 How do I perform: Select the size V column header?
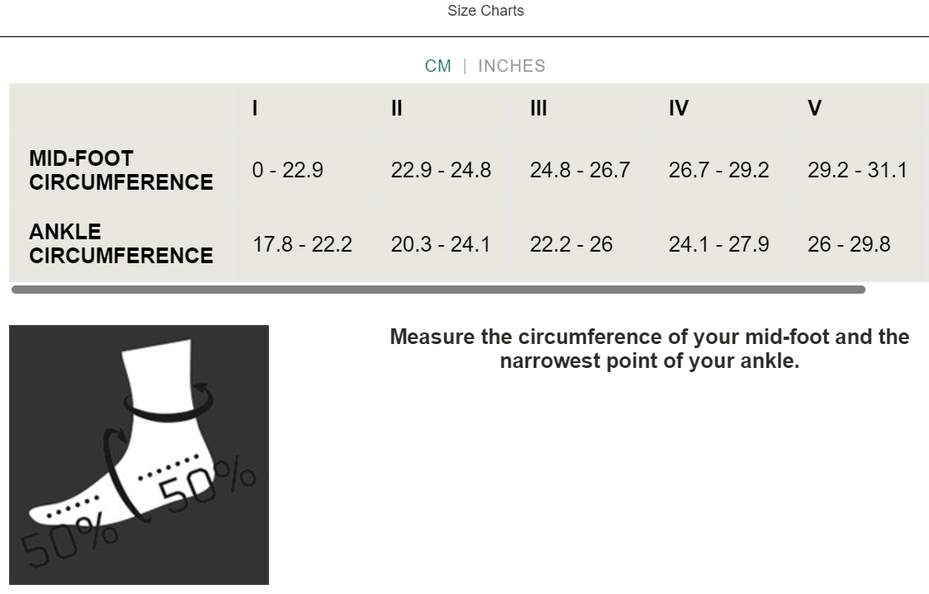[x=814, y=109]
